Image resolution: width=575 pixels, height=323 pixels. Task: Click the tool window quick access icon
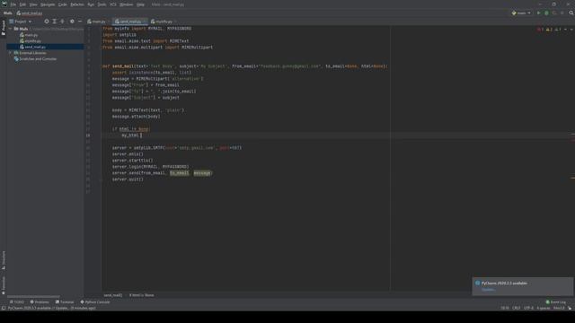pos(4,308)
